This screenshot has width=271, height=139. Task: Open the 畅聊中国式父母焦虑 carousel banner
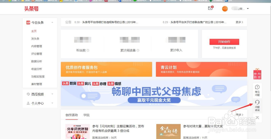(154, 93)
